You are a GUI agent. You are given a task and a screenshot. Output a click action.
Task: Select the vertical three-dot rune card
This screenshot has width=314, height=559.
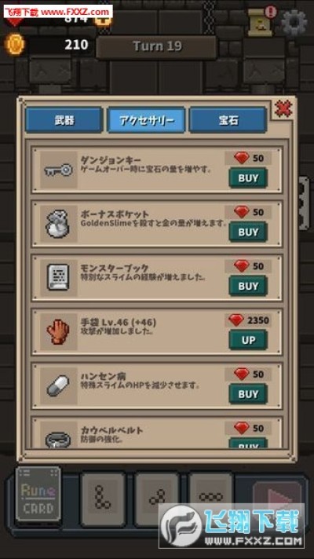(x=103, y=498)
